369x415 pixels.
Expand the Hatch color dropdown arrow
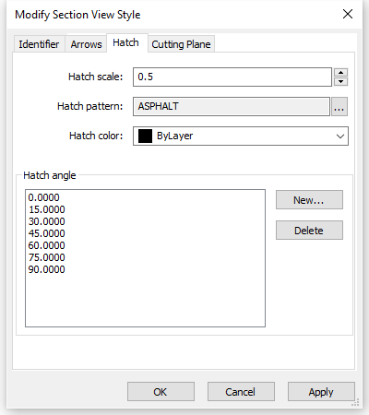(340, 136)
